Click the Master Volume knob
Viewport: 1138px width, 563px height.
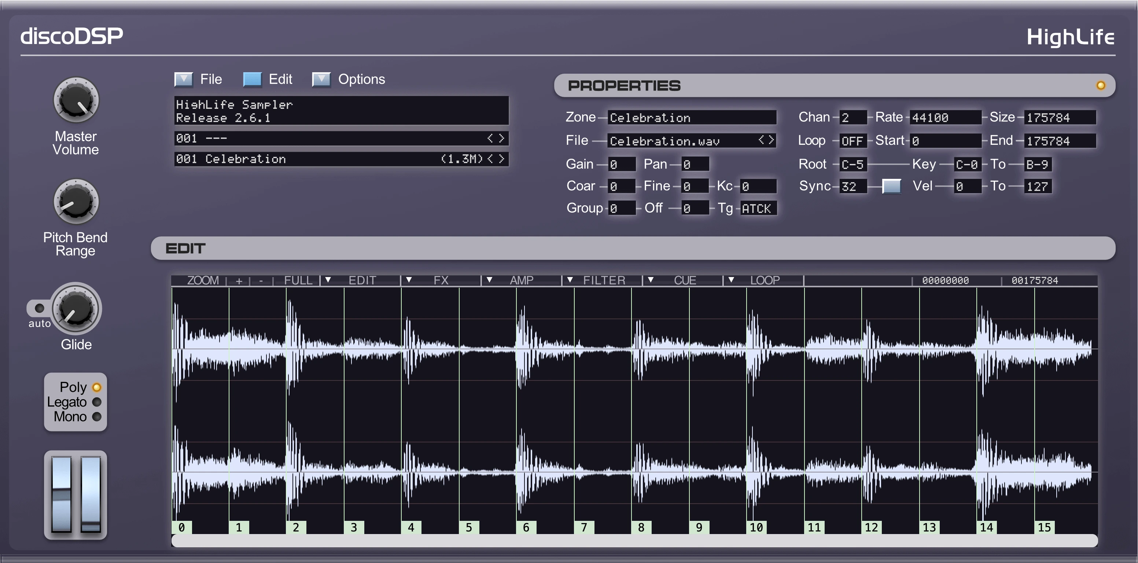click(x=76, y=100)
